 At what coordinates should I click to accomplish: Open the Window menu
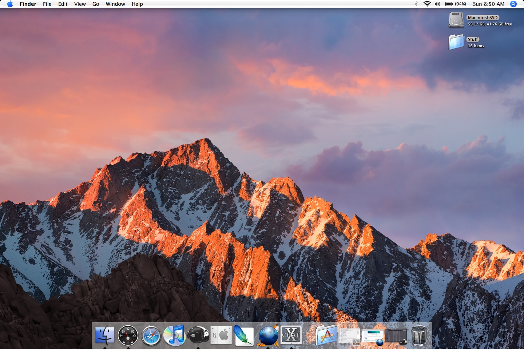pos(115,4)
